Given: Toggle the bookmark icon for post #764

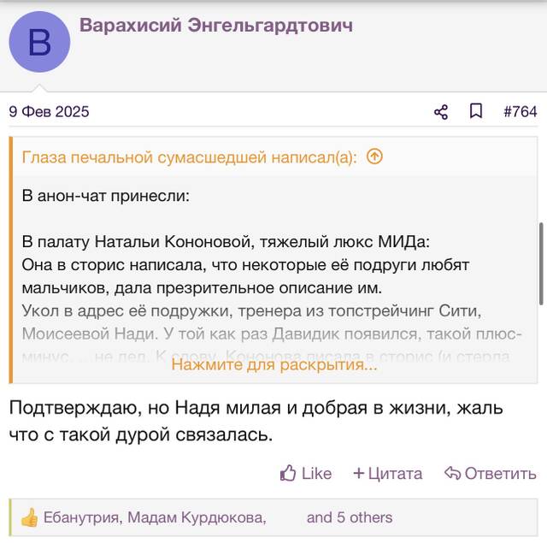Looking at the screenshot, I should (x=476, y=111).
